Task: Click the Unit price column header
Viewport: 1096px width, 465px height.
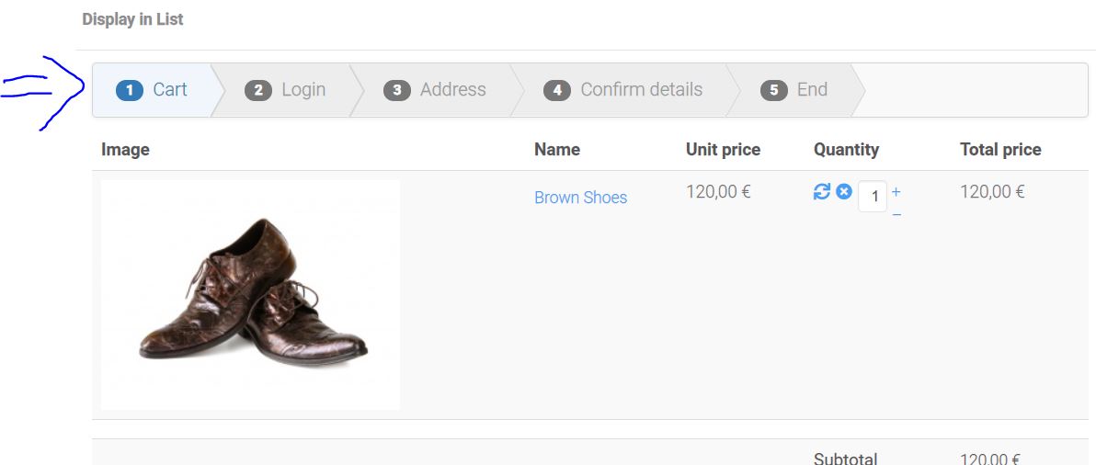Action: pyautogui.click(x=723, y=150)
